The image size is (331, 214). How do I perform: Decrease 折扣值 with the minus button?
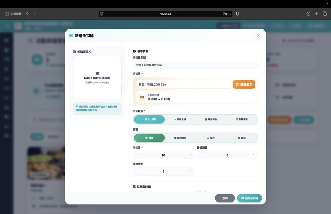(137, 155)
